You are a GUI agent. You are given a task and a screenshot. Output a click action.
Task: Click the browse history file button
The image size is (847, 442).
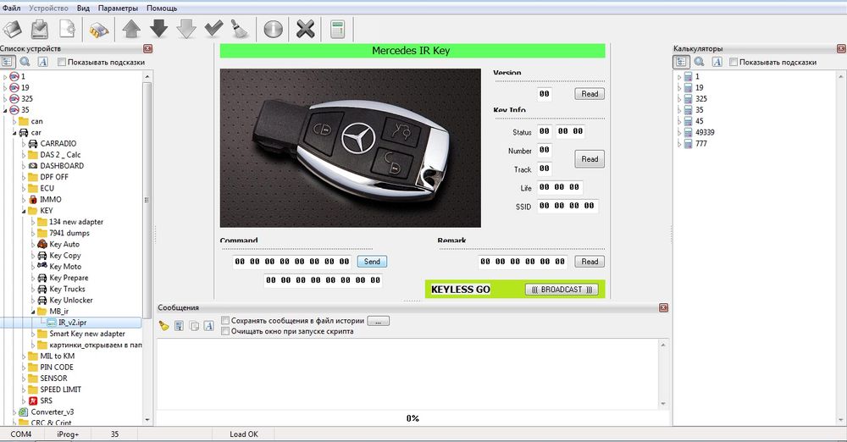coord(378,321)
